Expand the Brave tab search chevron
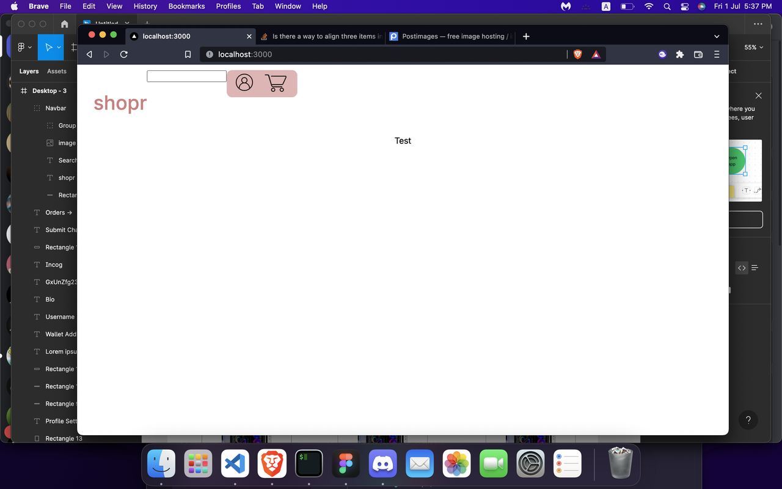This screenshot has width=782, height=489. (717, 36)
